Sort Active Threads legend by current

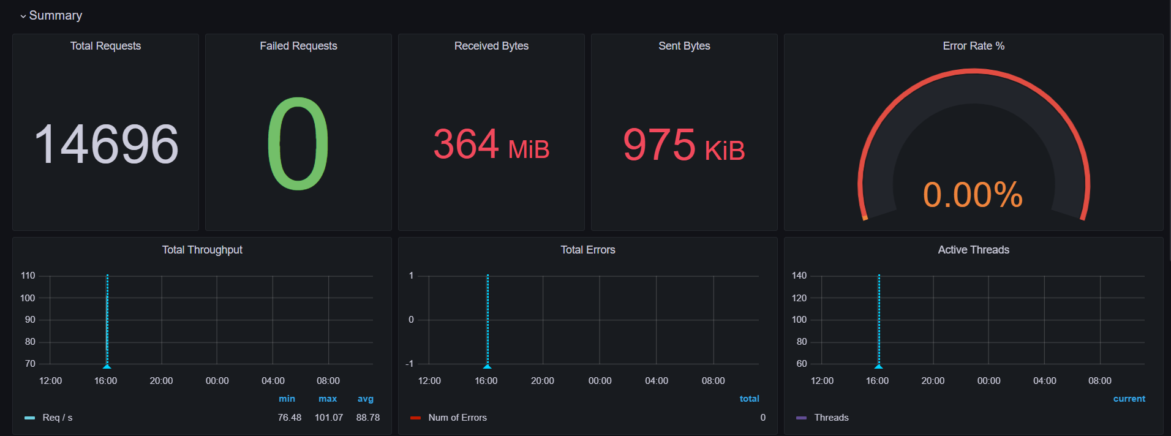click(x=1129, y=399)
